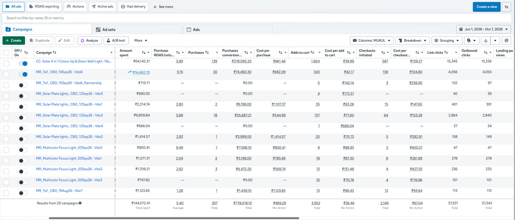515x220 pixels.
Task: Open export options dropdown arrow
Action: [x=496, y=41]
